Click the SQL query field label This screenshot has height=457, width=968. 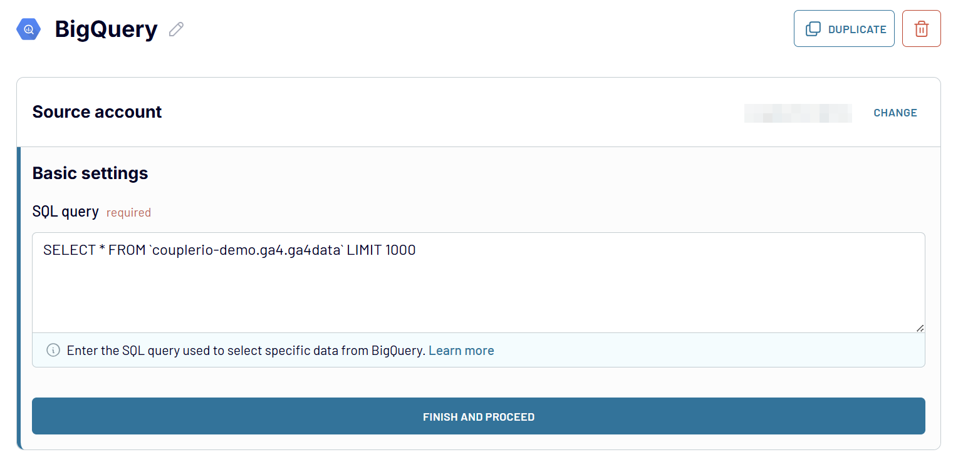(x=65, y=212)
